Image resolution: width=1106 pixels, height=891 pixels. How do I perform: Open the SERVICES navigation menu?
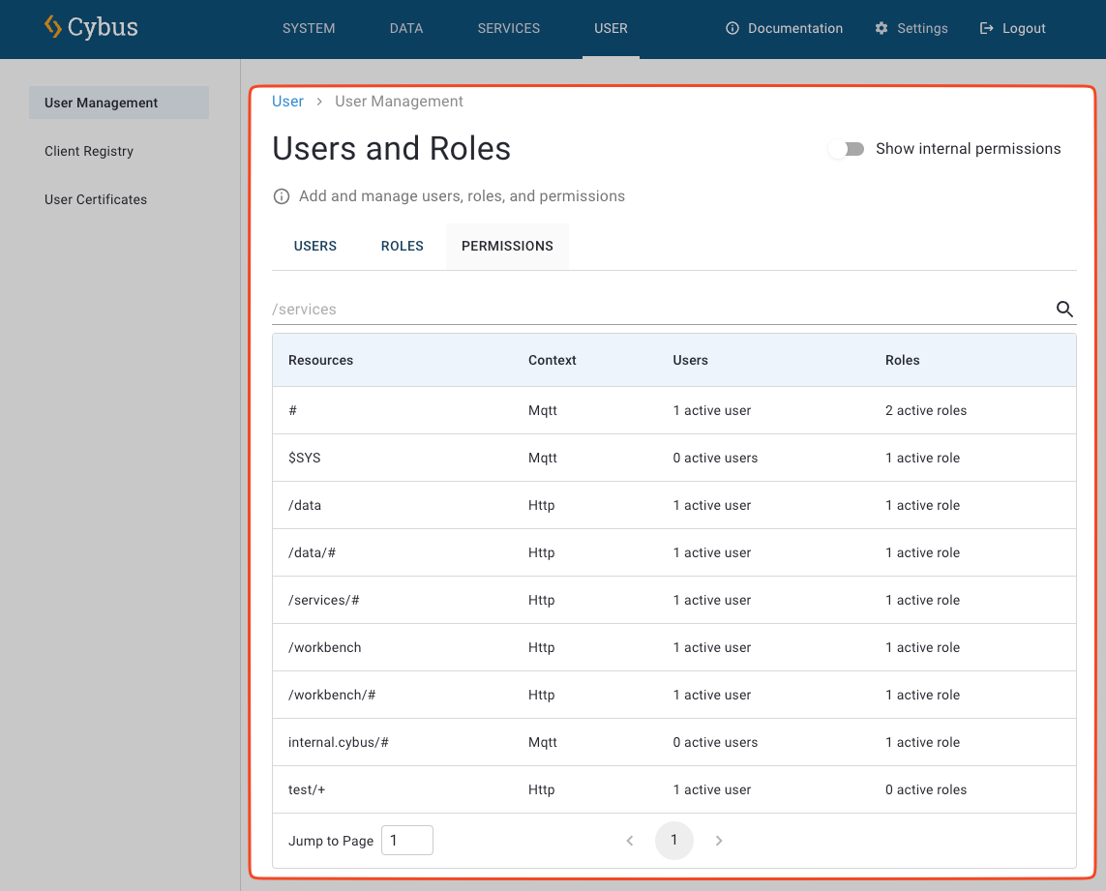click(x=508, y=28)
